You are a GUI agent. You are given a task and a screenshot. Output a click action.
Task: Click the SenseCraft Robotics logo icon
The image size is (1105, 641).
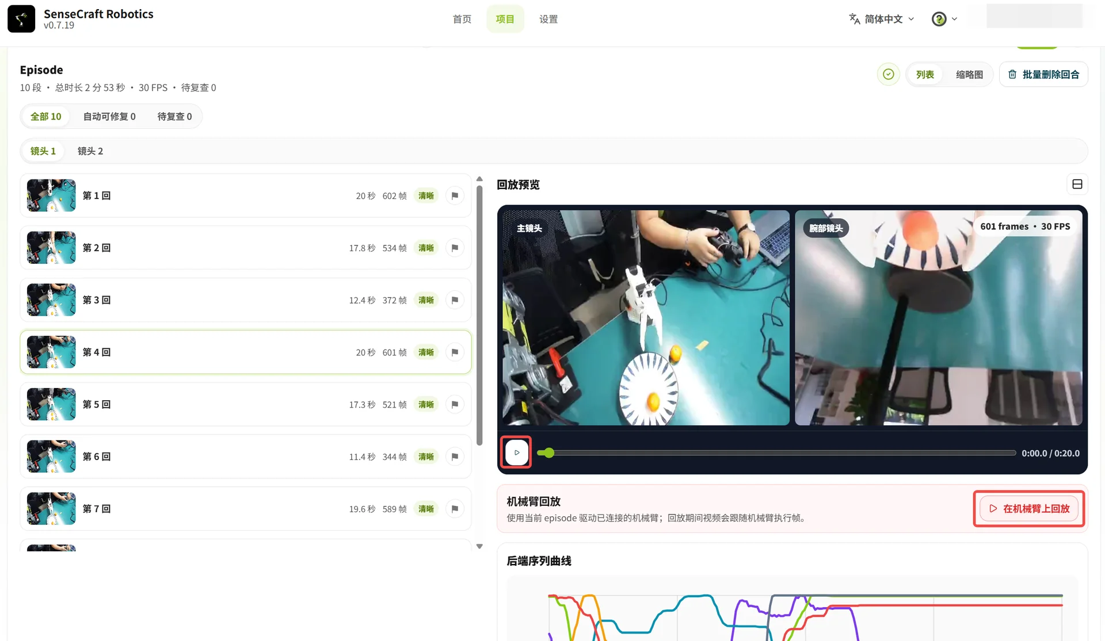tap(21, 19)
